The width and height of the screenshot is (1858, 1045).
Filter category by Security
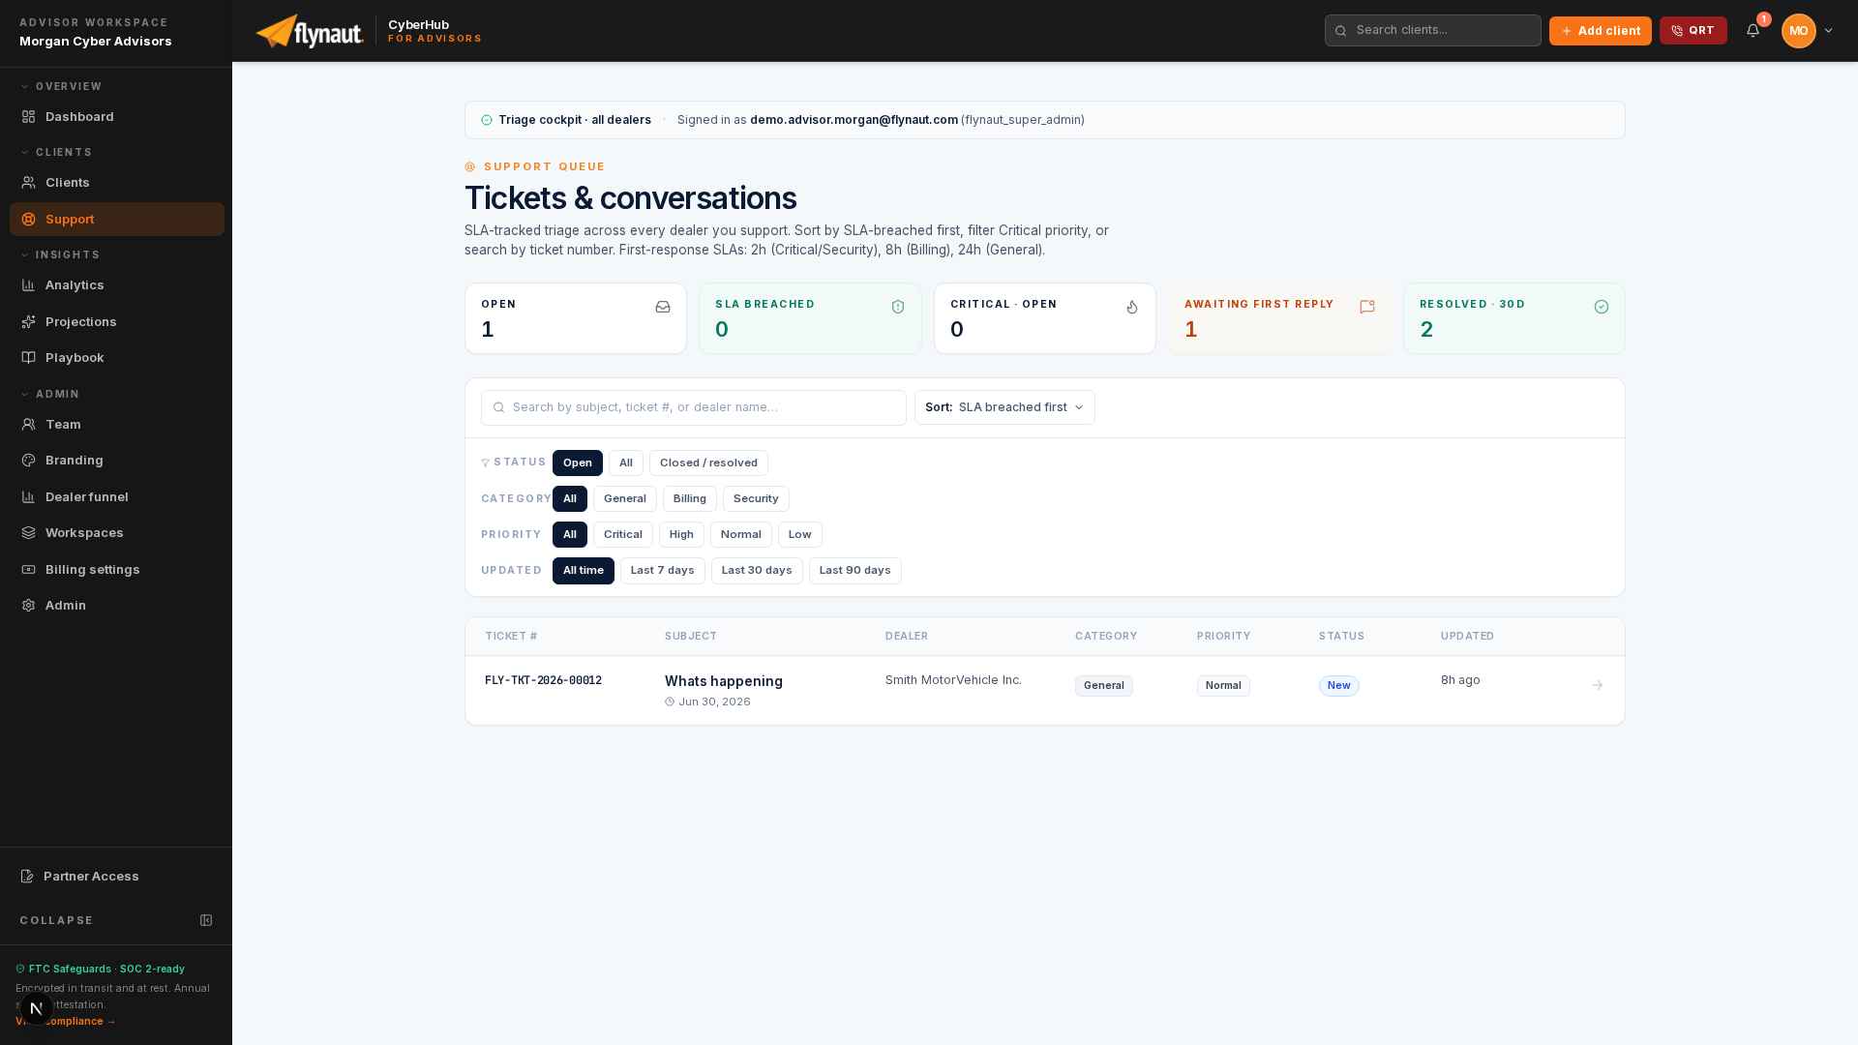[756, 499]
